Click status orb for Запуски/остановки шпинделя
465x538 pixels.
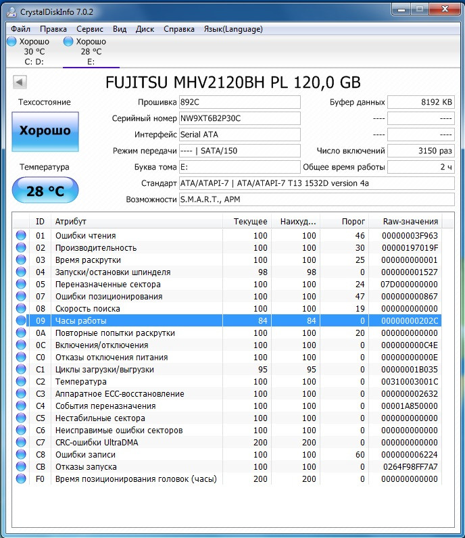(21, 272)
